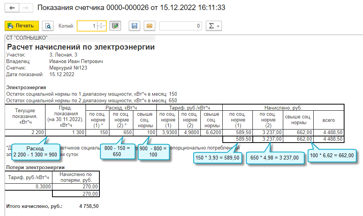Image resolution: width=363 pixels, height=216 pixels.
Task: Click current reading cell 2 200
Action: coord(25,133)
